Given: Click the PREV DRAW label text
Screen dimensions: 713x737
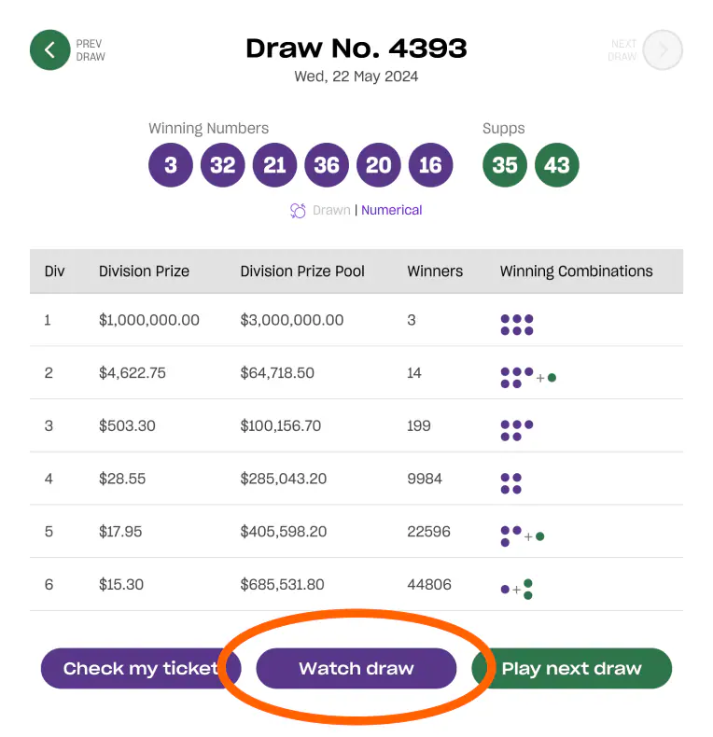Looking at the screenshot, I should (x=91, y=50).
